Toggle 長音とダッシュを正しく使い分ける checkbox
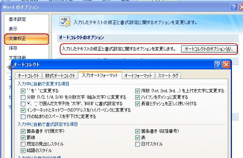The height and width of the screenshot is (158, 243). coord(137,104)
